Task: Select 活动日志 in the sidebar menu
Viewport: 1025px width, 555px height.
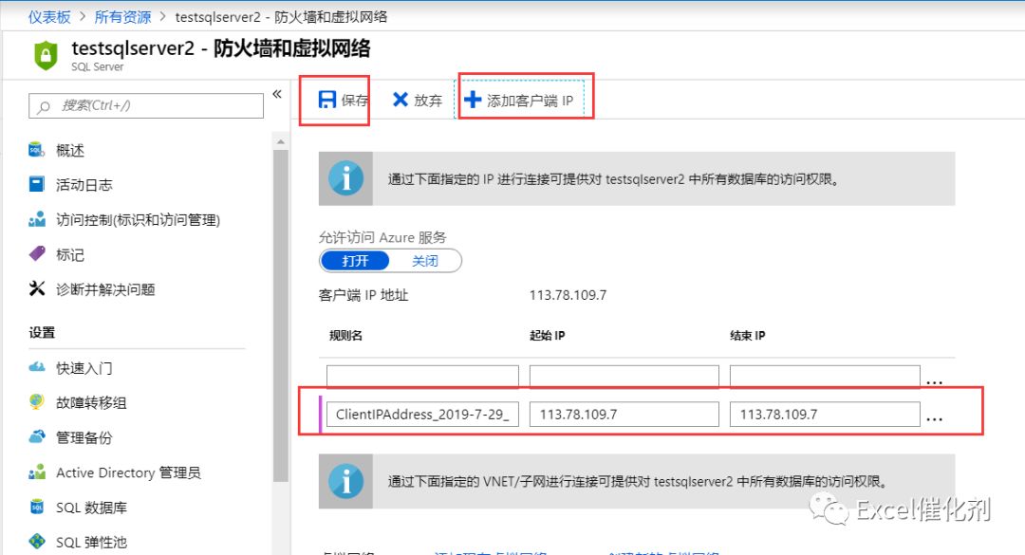Action: pos(84,185)
